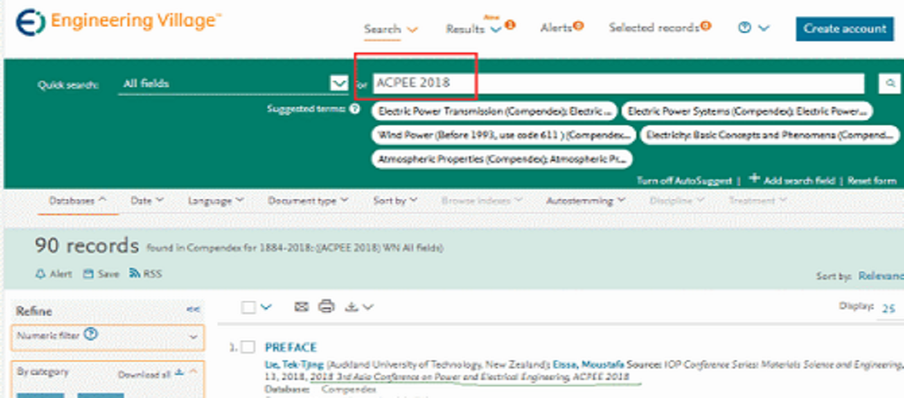Expand the Sort by option menu
This screenshot has width=904, height=398.
tap(395, 201)
